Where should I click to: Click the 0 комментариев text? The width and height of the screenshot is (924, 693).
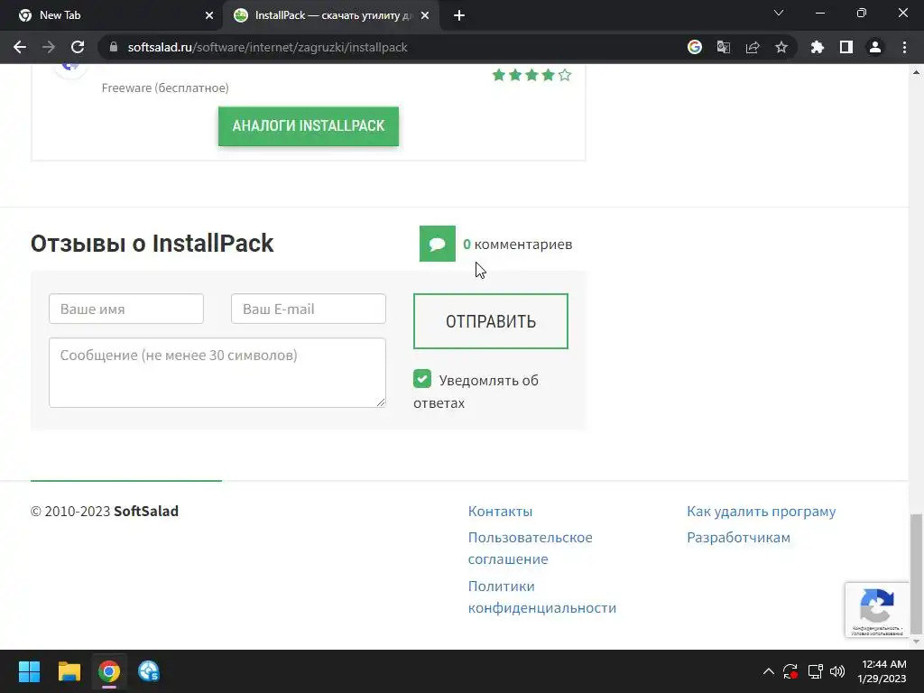tap(517, 244)
